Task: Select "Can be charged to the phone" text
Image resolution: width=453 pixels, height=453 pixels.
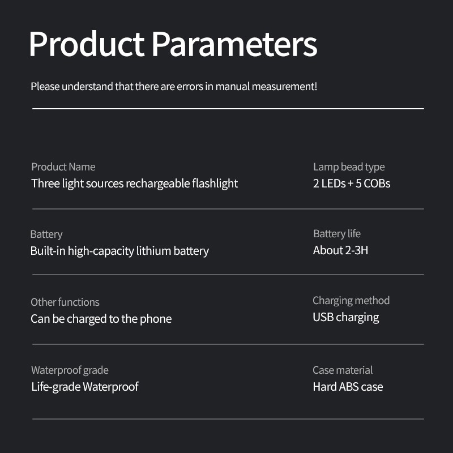Action: (x=101, y=319)
